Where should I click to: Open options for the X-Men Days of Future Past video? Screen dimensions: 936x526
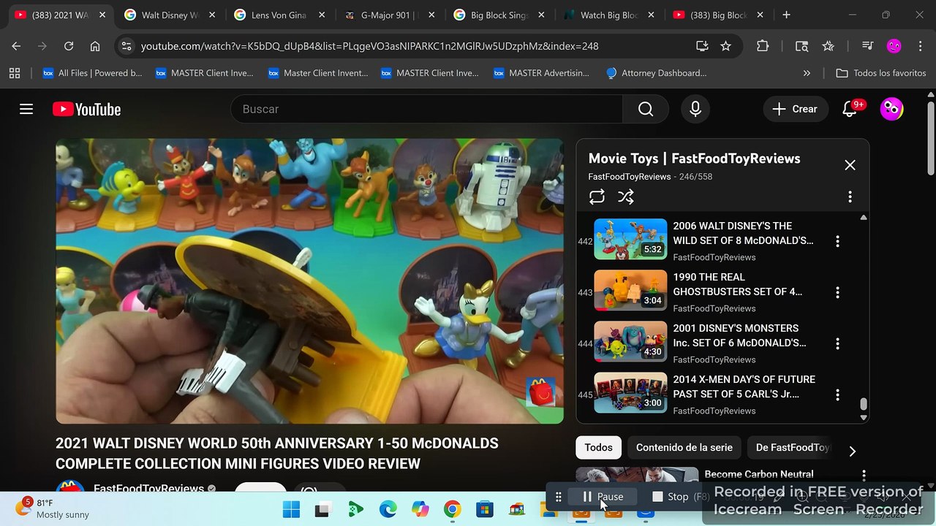pos(837,394)
